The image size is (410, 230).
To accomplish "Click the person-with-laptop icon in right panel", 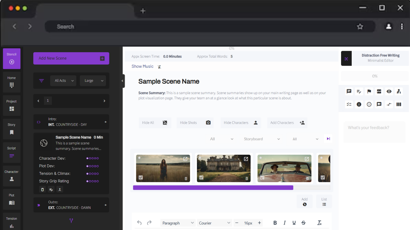I will click(399, 91).
